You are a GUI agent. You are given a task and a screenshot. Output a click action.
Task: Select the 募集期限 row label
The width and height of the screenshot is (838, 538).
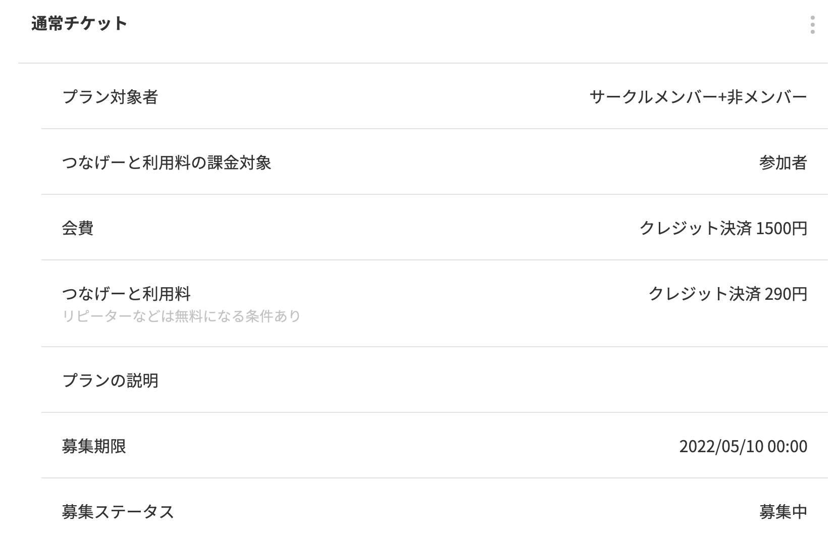(94, 446)
